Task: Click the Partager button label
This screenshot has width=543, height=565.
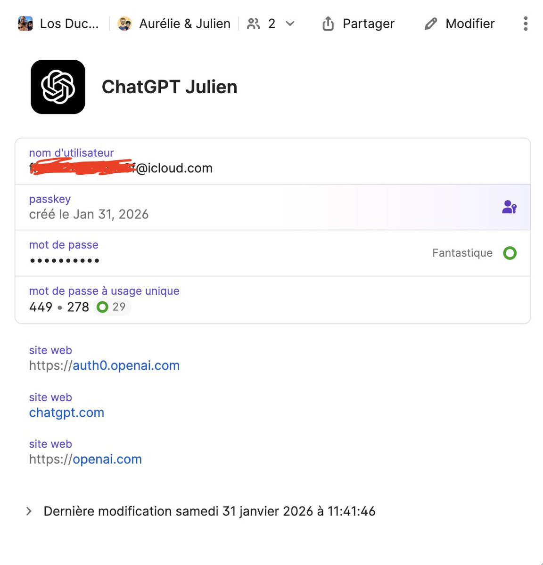Action: click(369, 24)
